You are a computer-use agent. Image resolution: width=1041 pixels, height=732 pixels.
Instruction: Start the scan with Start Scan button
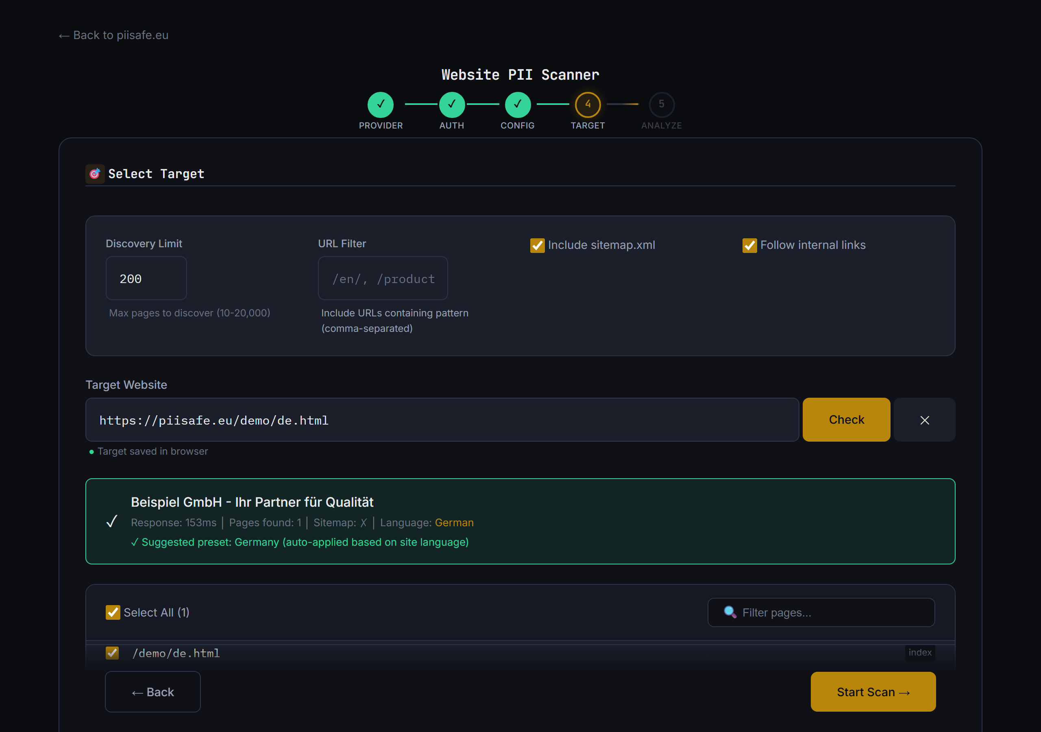tap(873, 692)
